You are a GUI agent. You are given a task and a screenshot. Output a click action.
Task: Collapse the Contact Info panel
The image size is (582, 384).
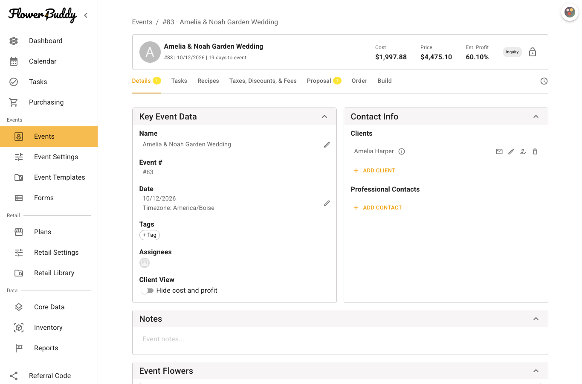536,116
